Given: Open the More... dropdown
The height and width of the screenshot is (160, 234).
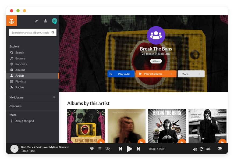Looking at the screenshot, I should click(191, 74).
